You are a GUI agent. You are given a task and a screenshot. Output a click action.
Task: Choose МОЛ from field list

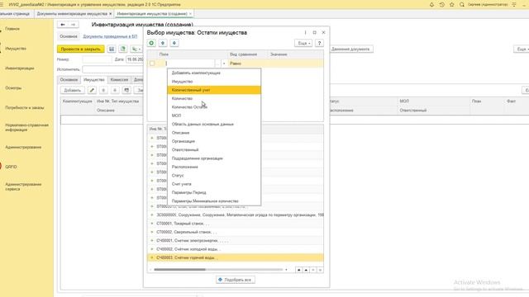click(214, 115)
